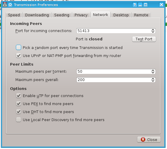Click the Transmission app icon in title bar
This screenshot has width=167, height=149.
tap(5, 5)
